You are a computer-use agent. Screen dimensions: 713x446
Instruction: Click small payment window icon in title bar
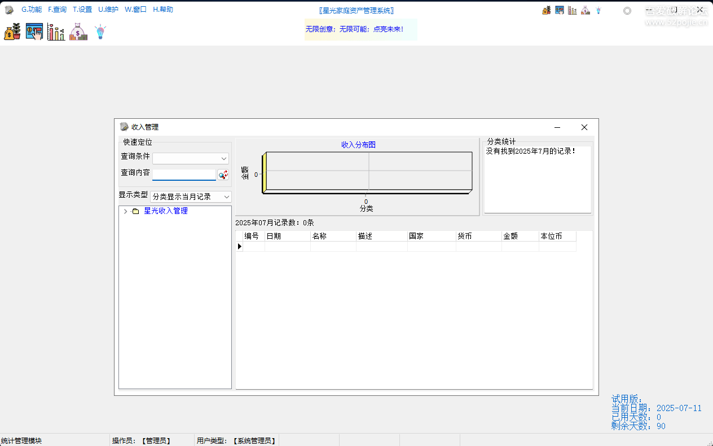click(560, 10)
